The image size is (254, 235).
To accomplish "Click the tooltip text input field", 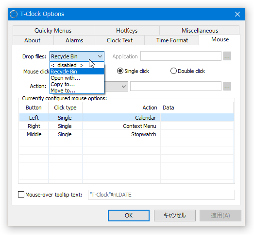I will (161, 195).
